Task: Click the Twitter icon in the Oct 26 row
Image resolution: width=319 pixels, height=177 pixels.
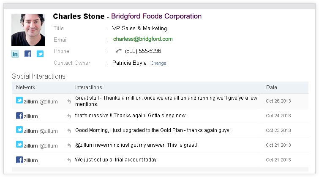Action: (19, 100)
